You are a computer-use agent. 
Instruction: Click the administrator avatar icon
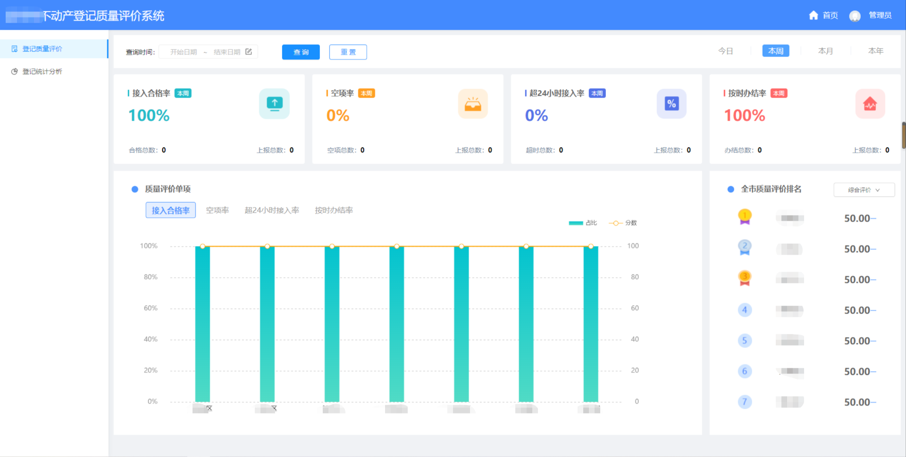point(855,16)
